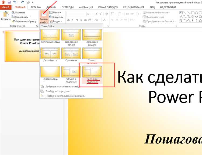Open Преобразовать в SmartArt dropdown
Image resolution: width=202 pixels, height=155 pixels.
point(159,21)
